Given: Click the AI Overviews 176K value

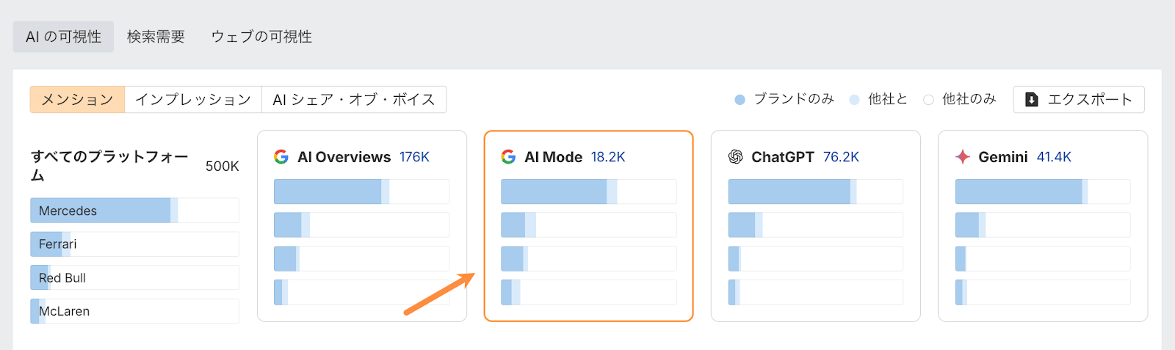Looking at the screenshot, I should [x=414, y=157].
